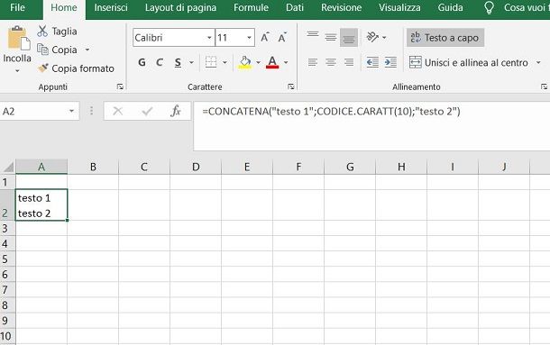Screen dimensions: 550x345
Task: Open Calibri font name dropdown
Action: pos(209,38)
